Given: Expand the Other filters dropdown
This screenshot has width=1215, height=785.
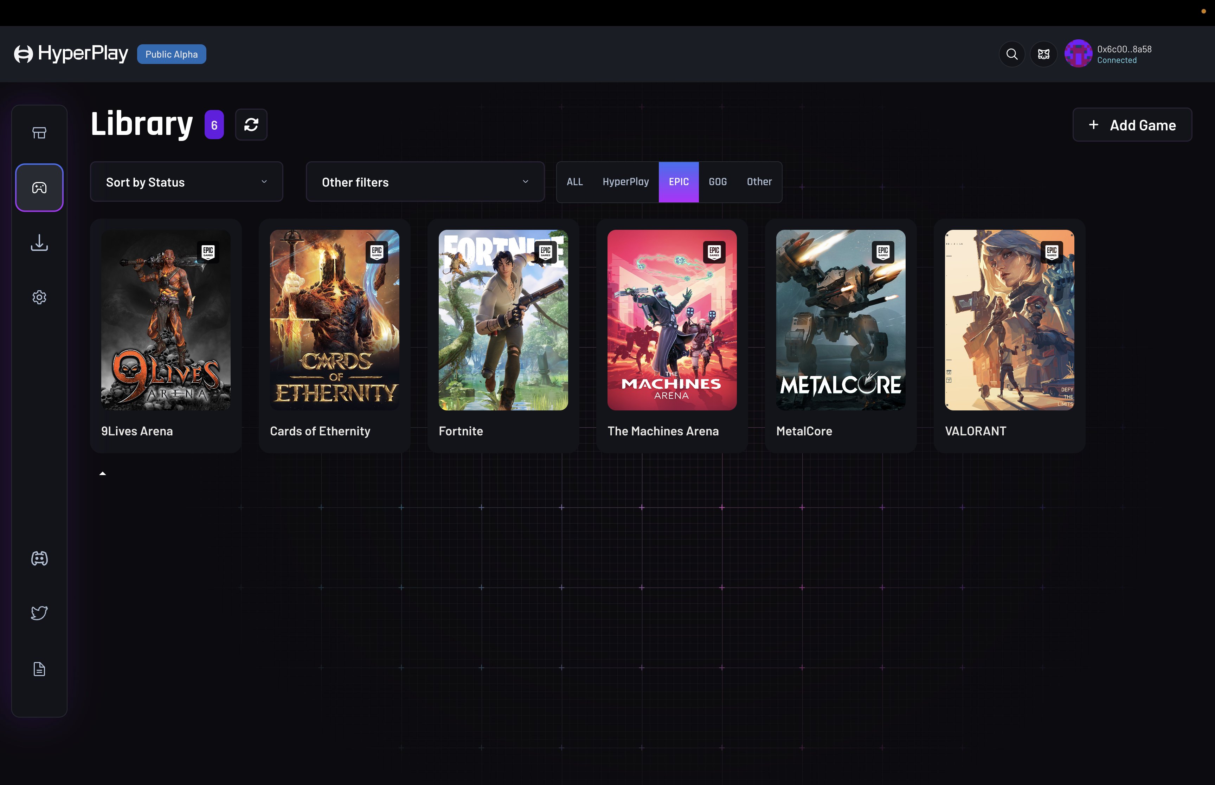Looking at the screenshot, I should [x=425, y=182].
